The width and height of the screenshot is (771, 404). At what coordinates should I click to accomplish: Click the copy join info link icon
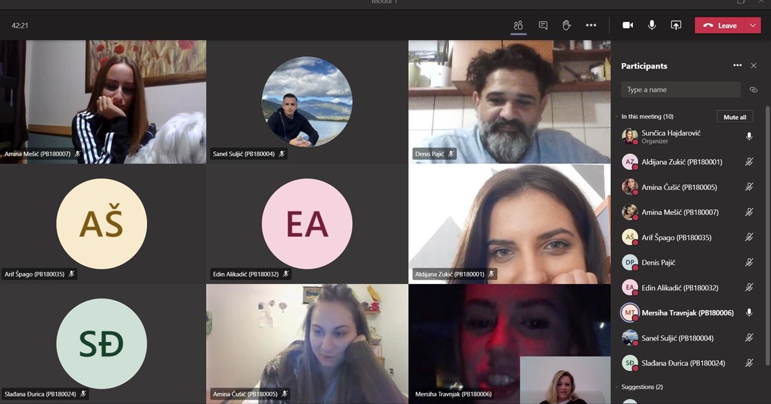coord(754,90)
